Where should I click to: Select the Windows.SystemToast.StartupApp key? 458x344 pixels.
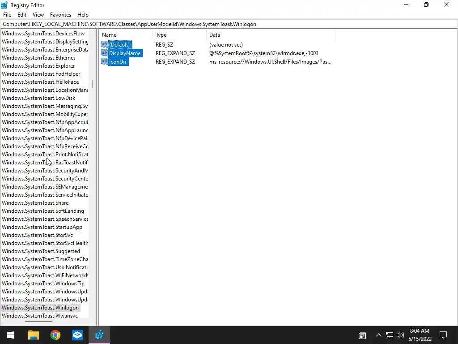coord(42,227)
